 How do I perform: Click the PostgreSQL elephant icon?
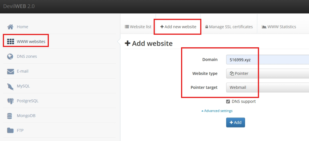click(11, 101)
